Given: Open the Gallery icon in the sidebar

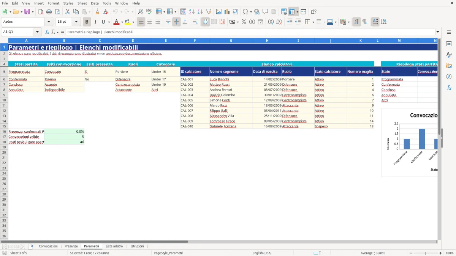Looking at the screenshot, I should pos(449,66).
